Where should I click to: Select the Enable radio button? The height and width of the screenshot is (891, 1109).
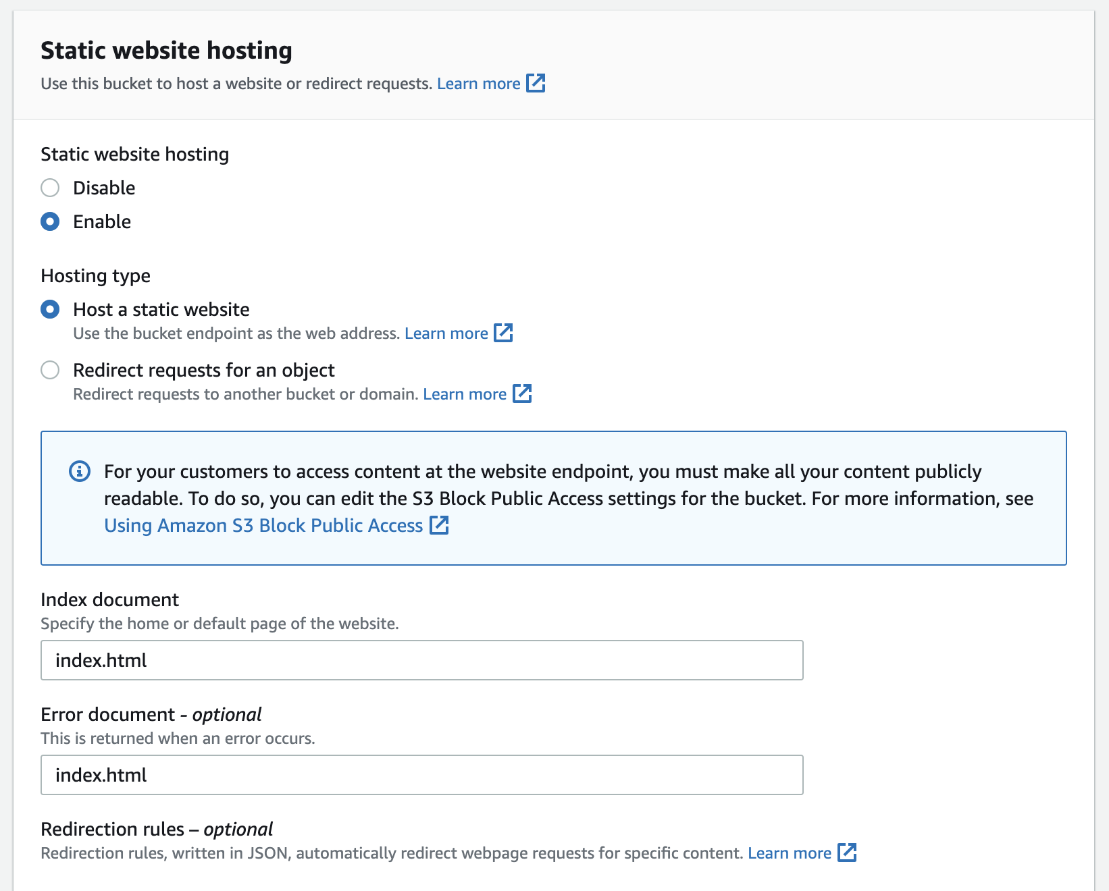pos(50,221)
